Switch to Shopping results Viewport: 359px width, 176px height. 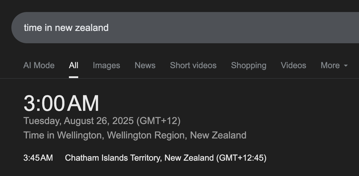tap(249, 65)
